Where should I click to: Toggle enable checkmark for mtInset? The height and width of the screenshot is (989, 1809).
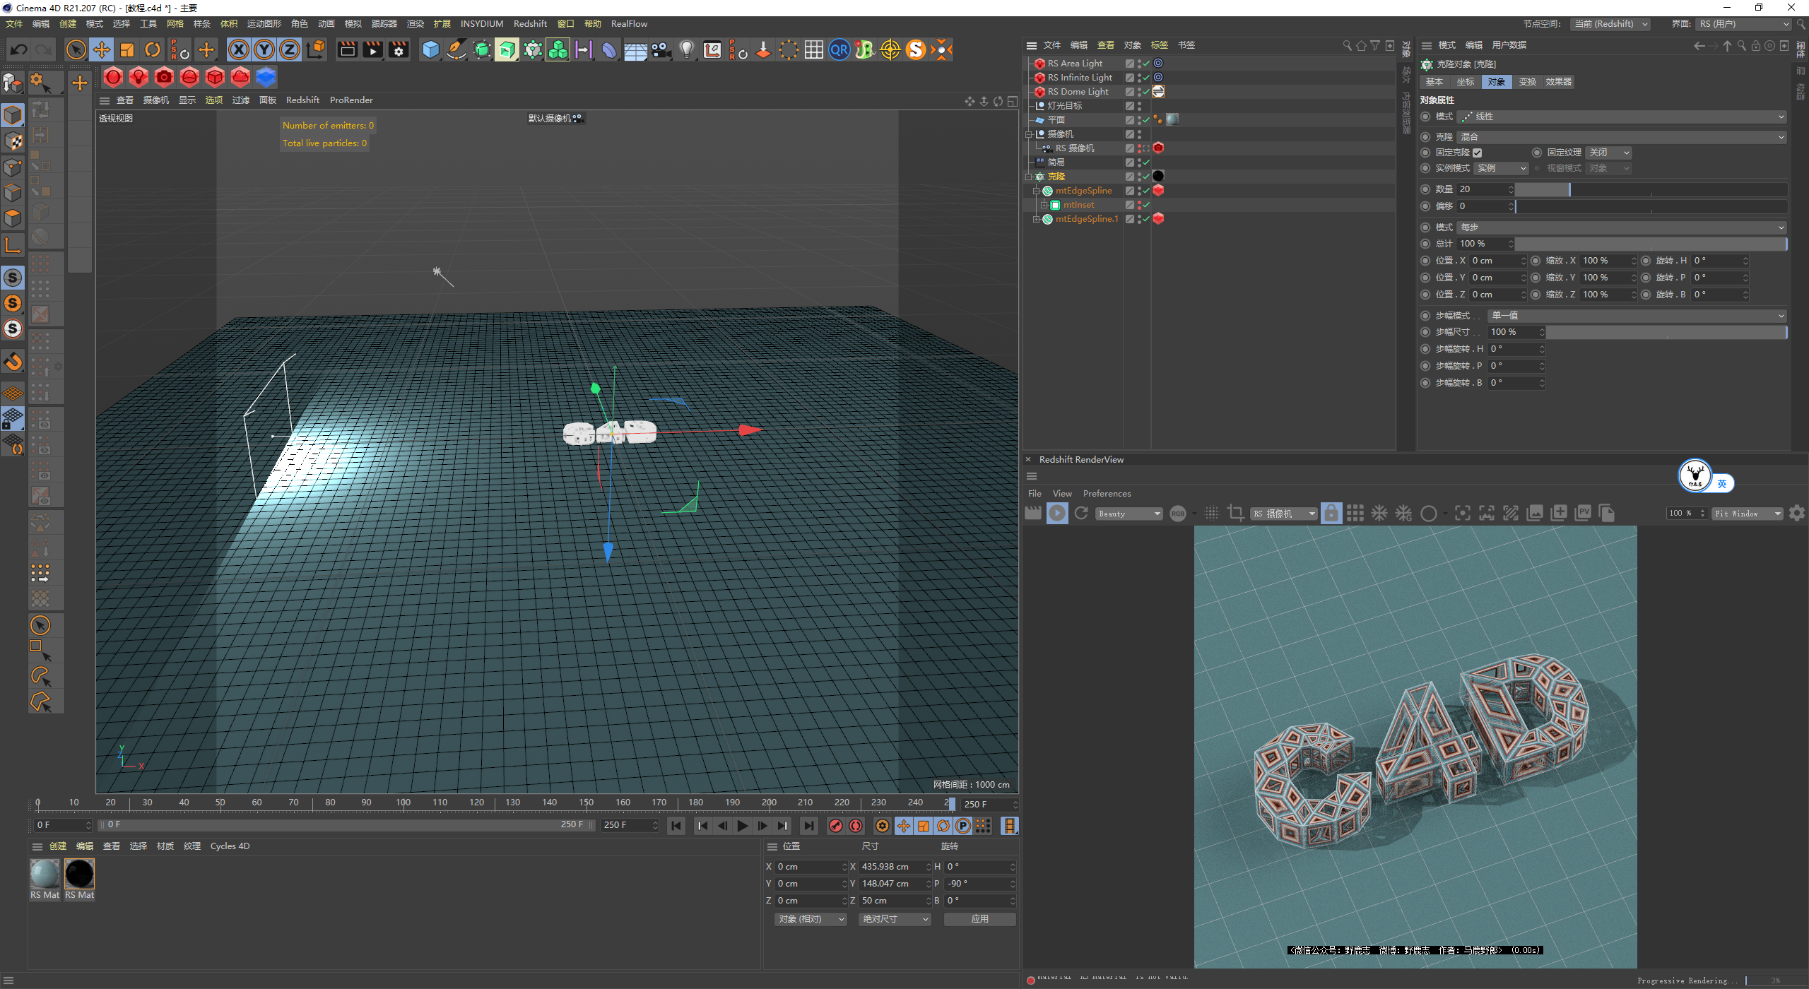[1146, 205]
